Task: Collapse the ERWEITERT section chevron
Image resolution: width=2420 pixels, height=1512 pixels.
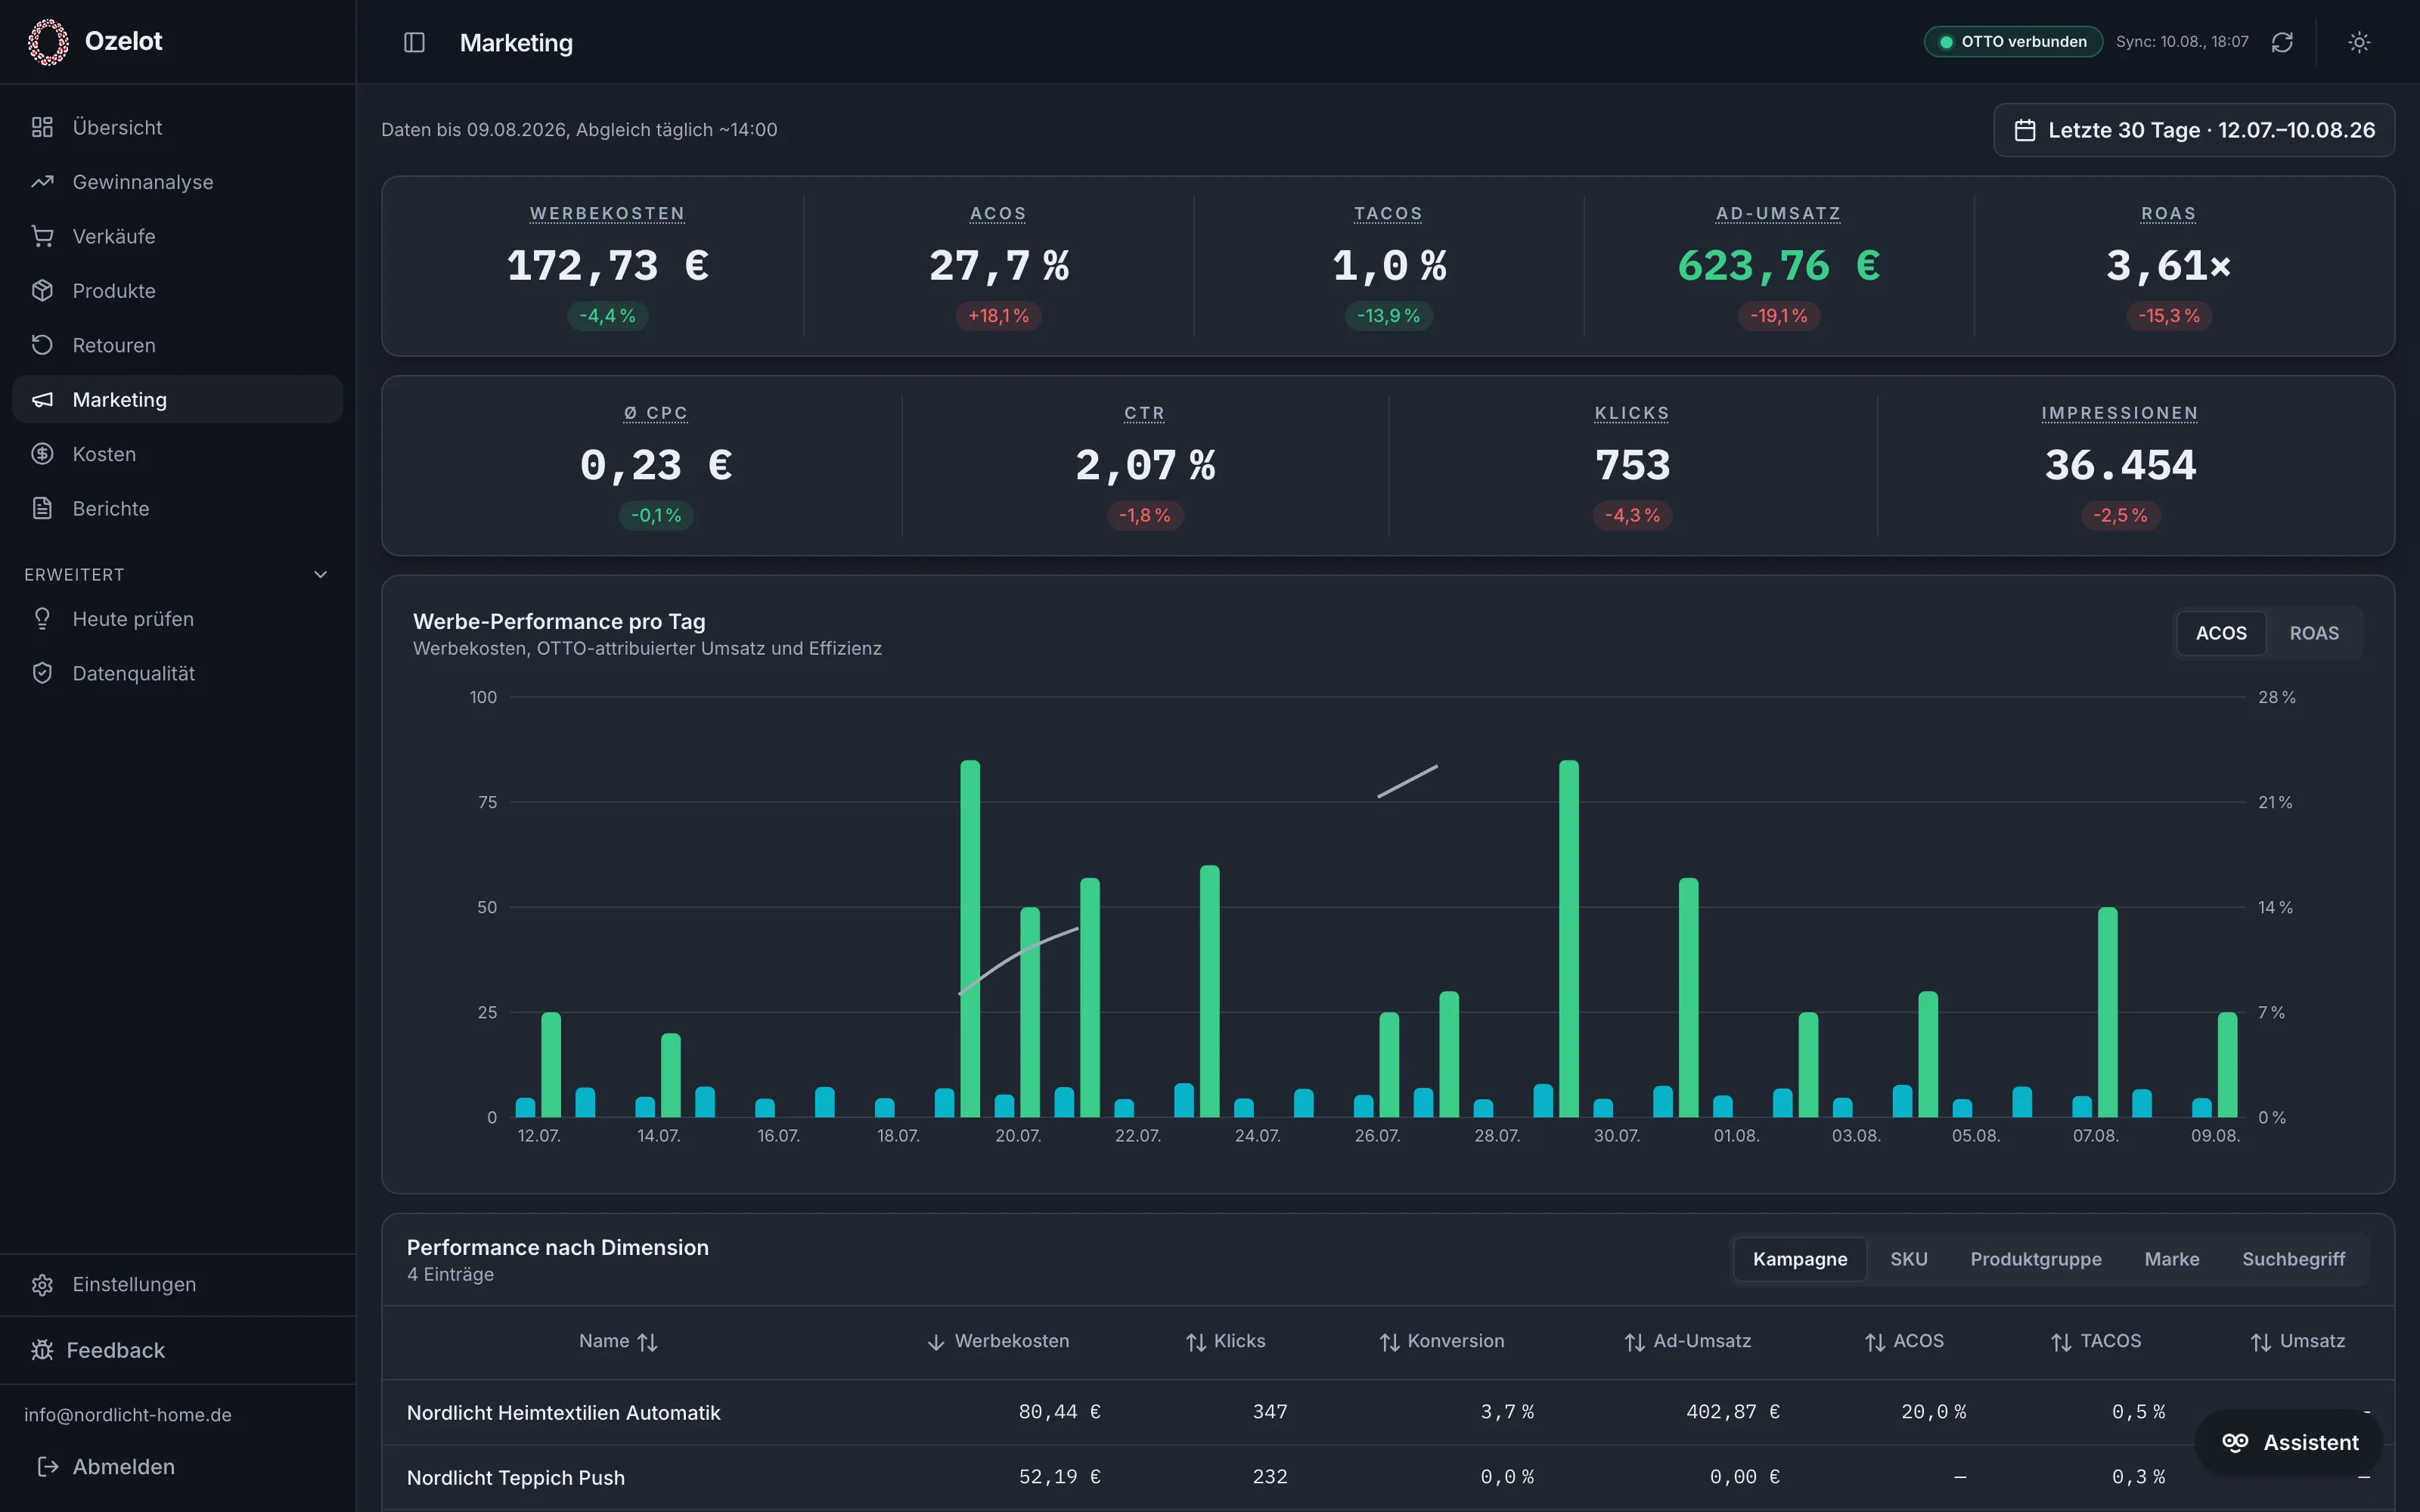Action: click(320, 574)
